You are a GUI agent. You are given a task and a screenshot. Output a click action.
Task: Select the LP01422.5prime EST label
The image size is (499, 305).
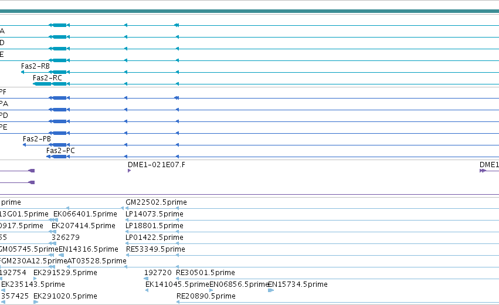154,238
